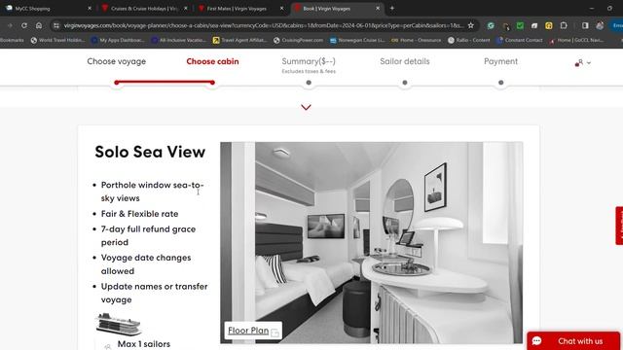Click the Fair & Flexible rate bullet

(x=139, y=214)
